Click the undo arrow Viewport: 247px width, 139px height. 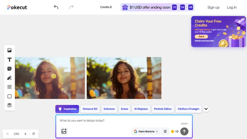pos(56,7)
